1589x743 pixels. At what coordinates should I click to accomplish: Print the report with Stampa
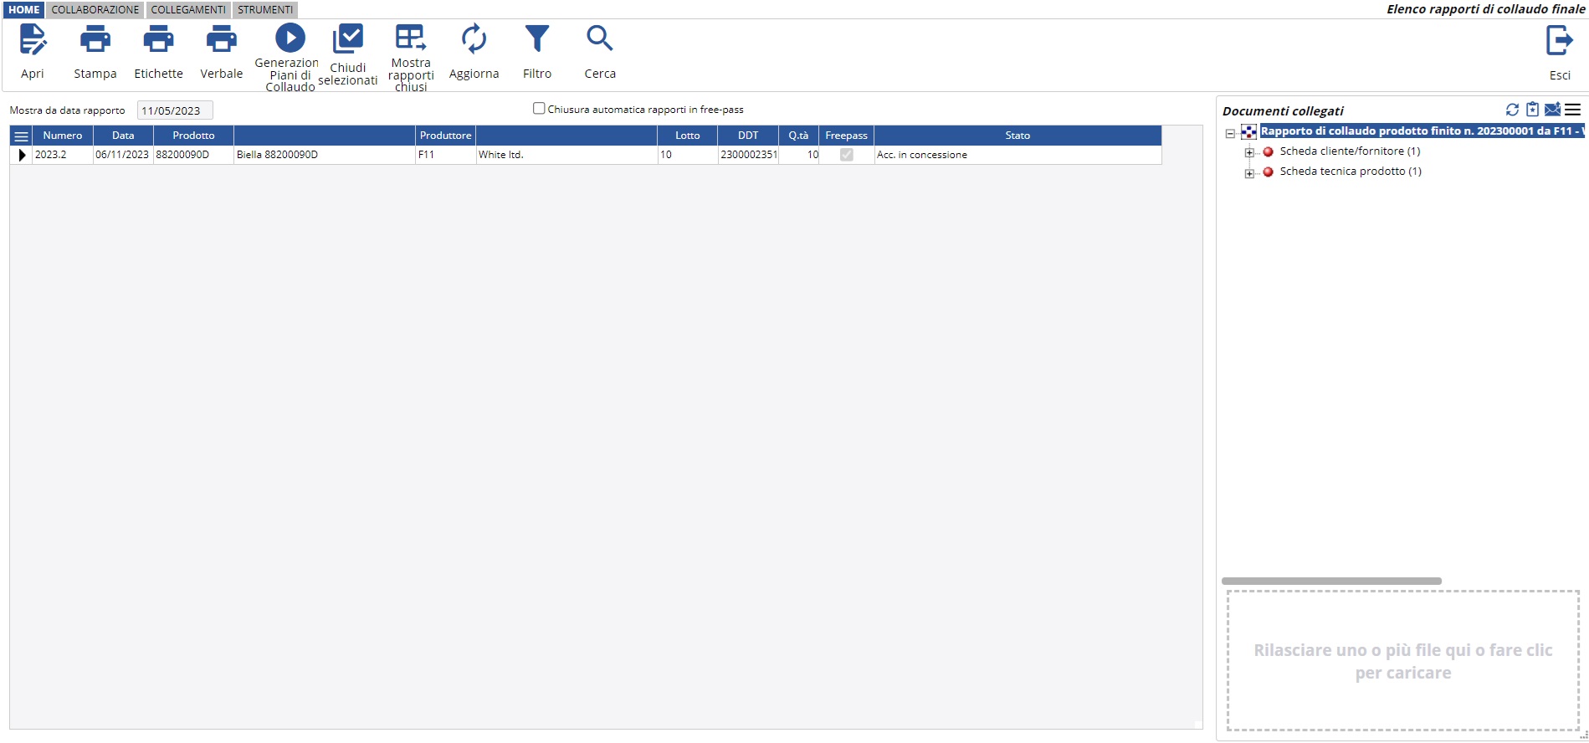tap(95, 40)
